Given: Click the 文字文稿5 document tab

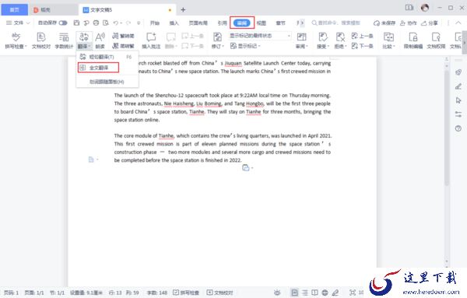Looking at the screenshot, I should [127, 10].
